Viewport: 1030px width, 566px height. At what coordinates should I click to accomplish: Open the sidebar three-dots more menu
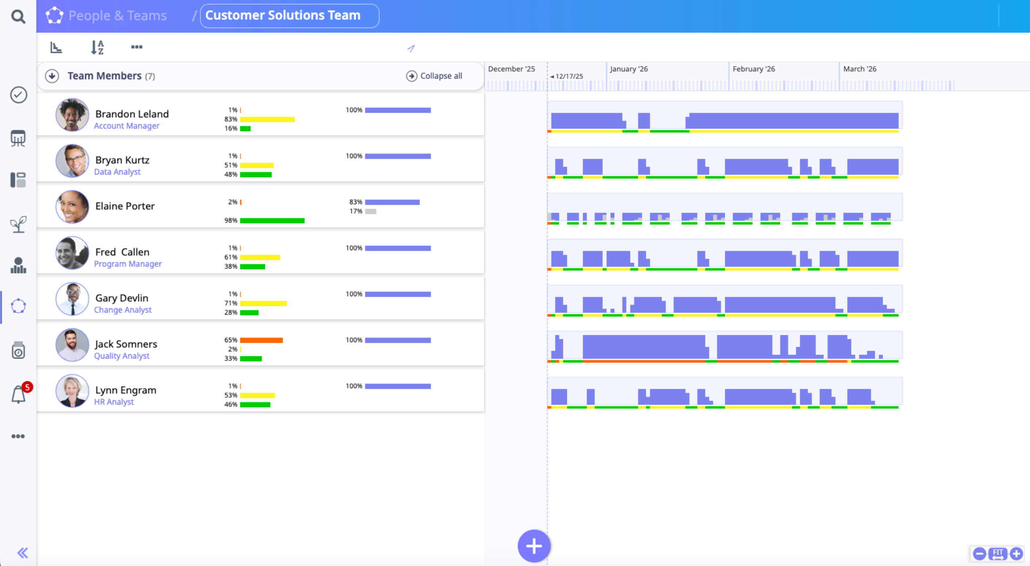pos(18,436)
